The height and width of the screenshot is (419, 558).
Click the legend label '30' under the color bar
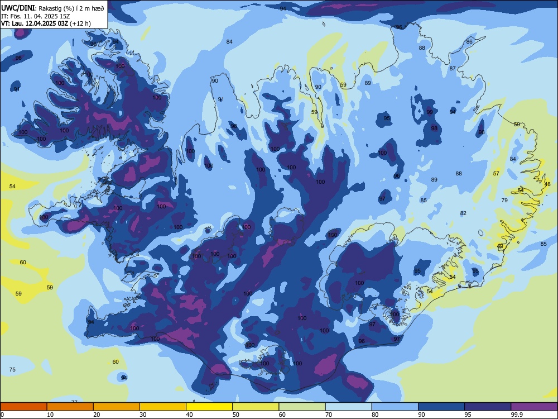(x=143, y=415)
